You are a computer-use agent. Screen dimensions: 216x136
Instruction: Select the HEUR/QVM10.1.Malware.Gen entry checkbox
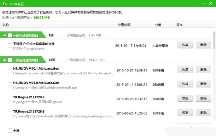click(10, 70)
